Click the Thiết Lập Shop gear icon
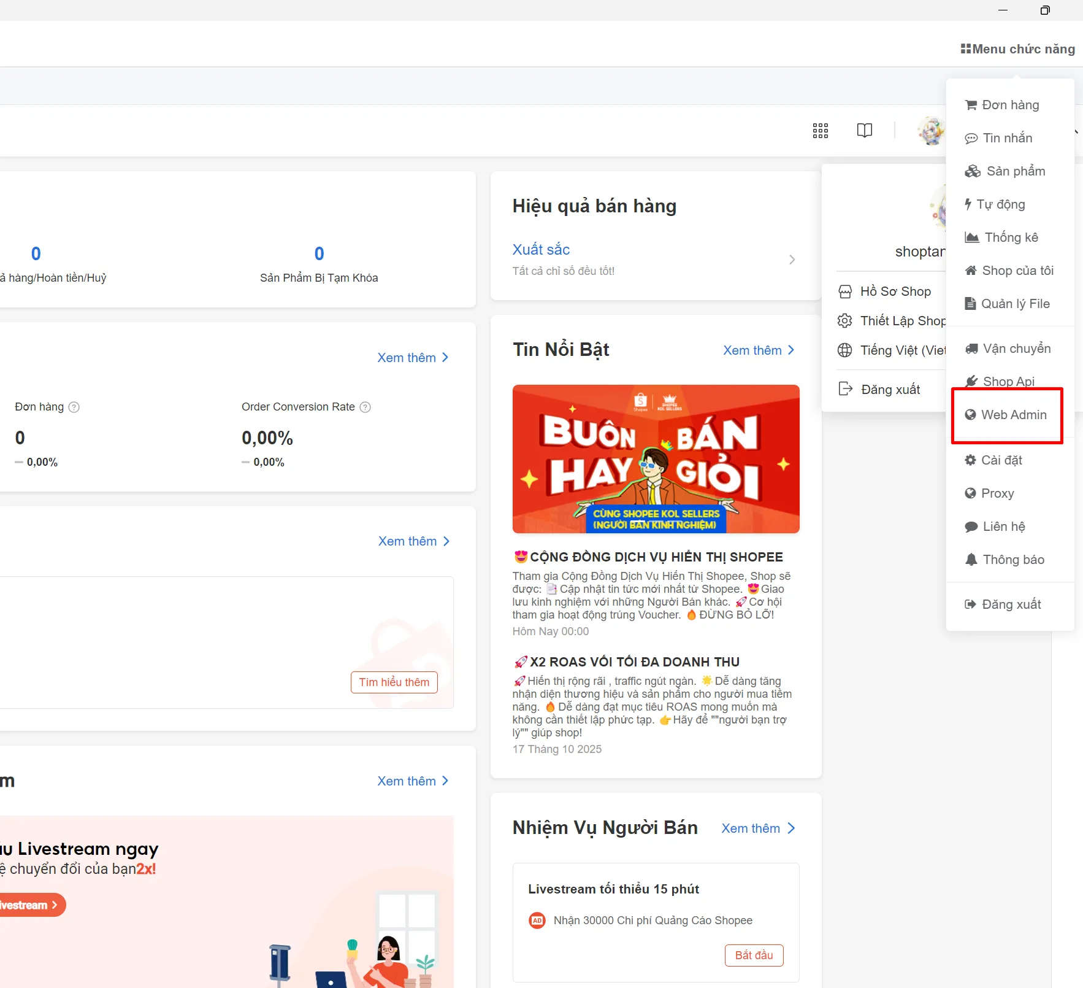 845,321
